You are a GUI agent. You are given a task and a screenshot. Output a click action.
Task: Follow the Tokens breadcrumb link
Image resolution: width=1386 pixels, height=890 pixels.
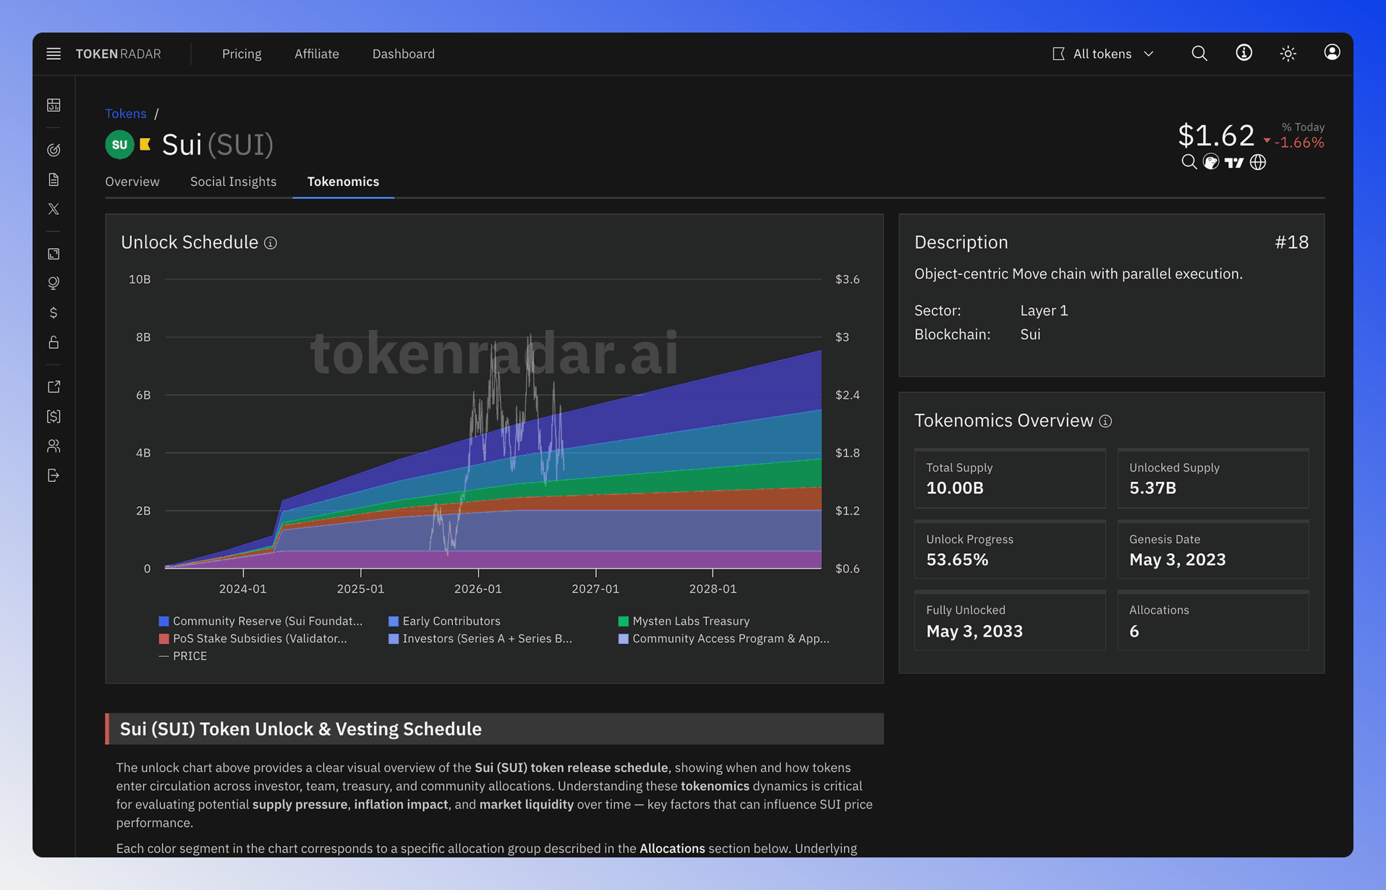tap(126, 114)
